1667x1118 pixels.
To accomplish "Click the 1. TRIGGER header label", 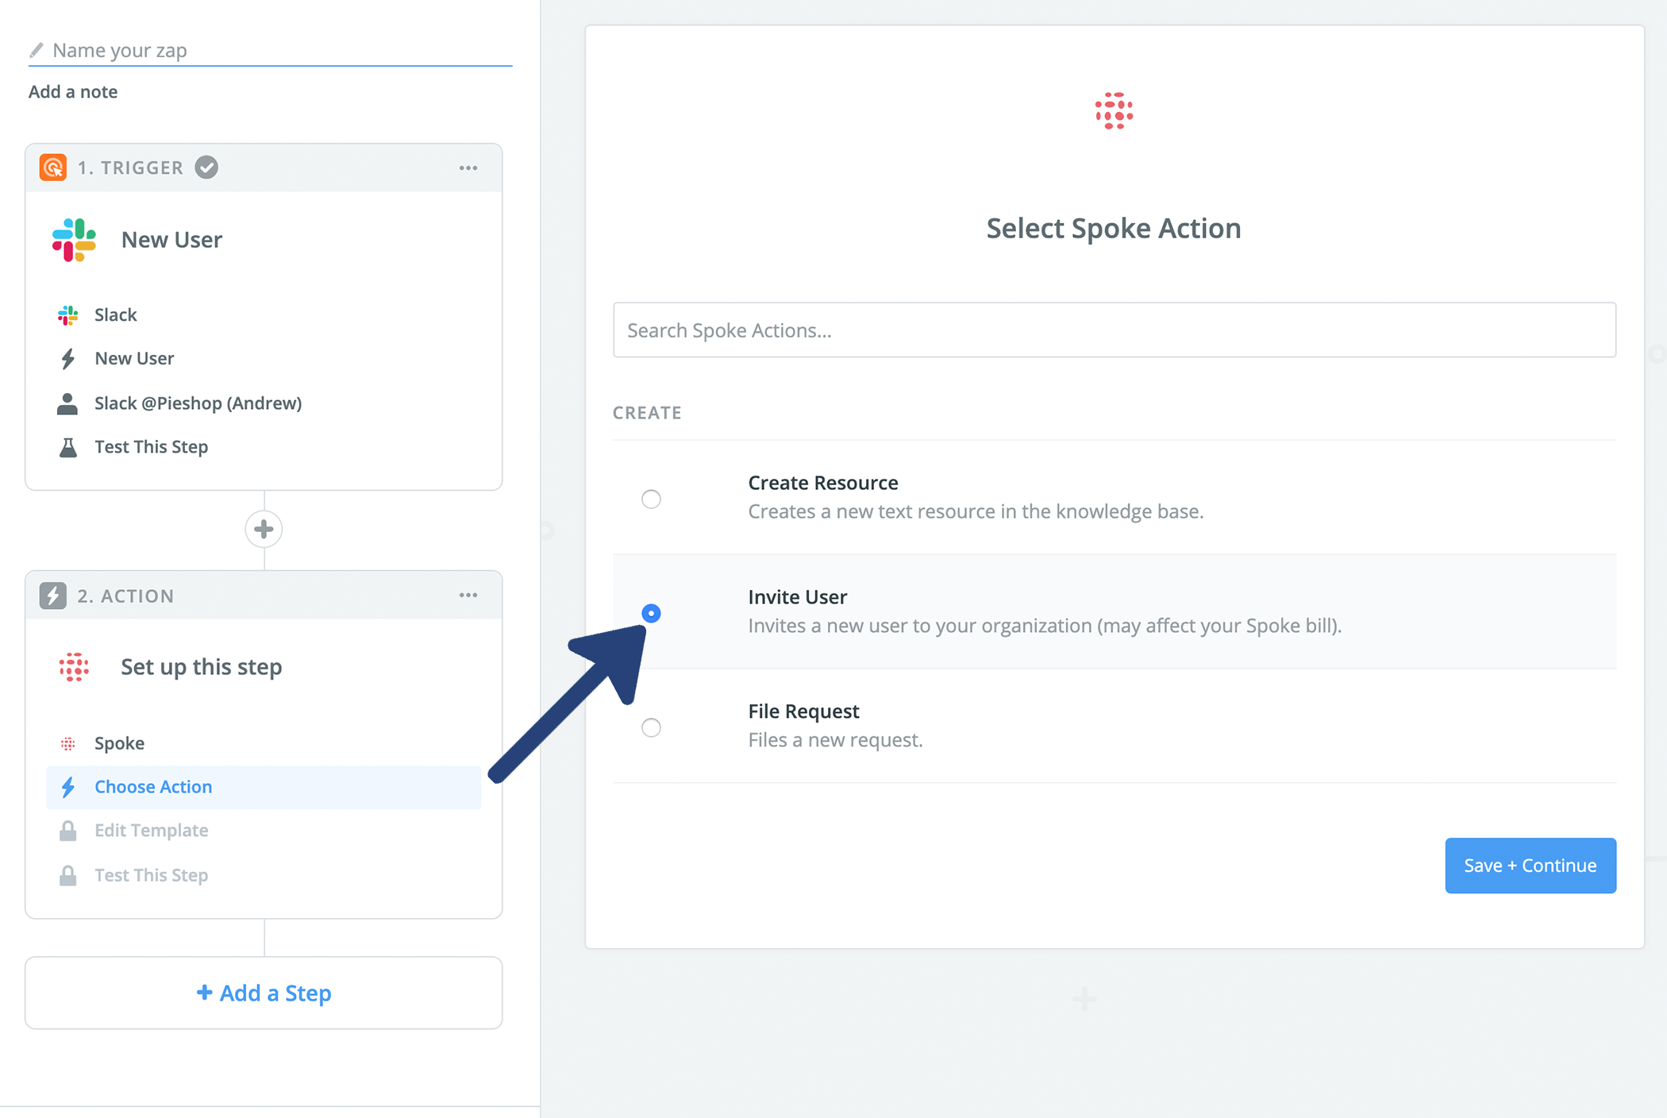I will click(x=130, y=168).
